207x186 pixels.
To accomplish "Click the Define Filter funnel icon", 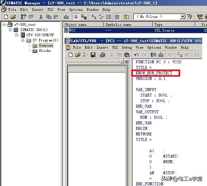I will (190, 17).
